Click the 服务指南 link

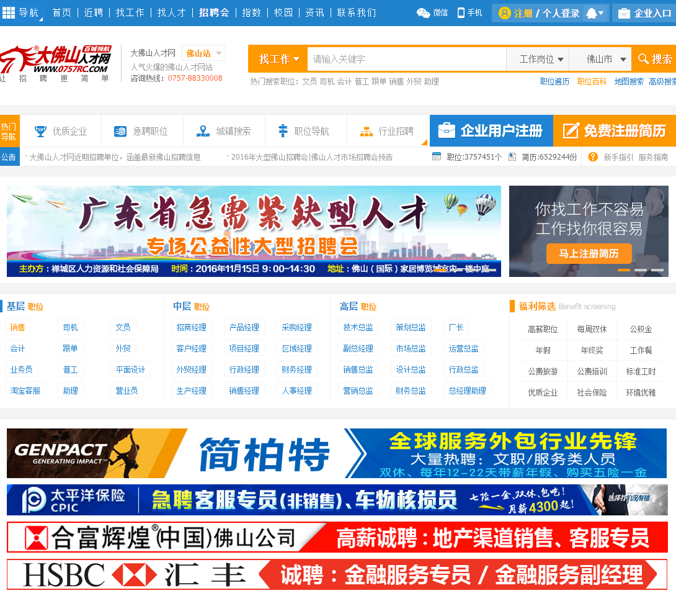653,157
